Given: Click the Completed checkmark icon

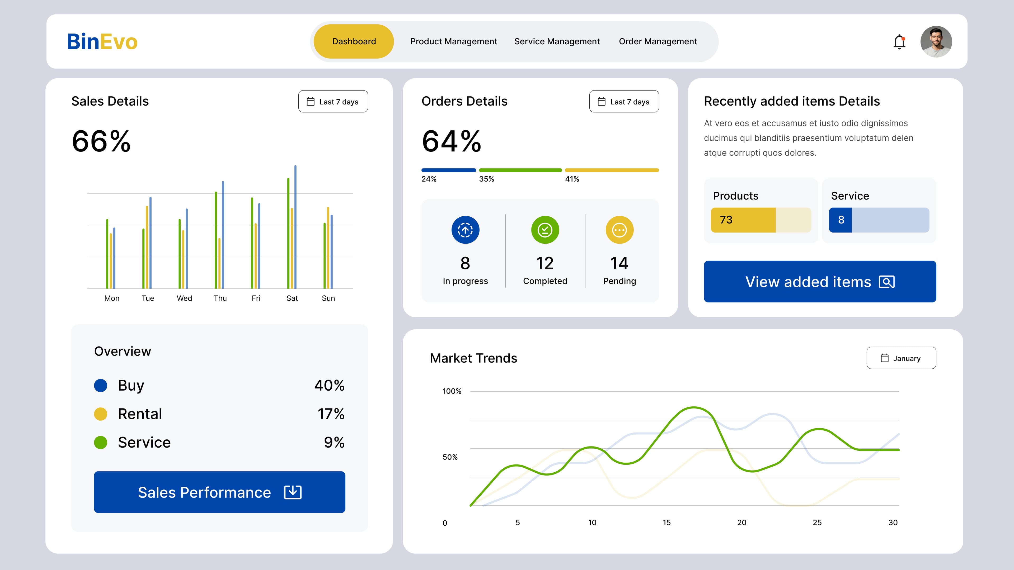Looking at the screenshot, I should point(545,230).
